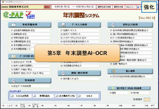The image size is (159, 109).
Task: Open 51 給与所得の源泉徴収票出力
Action: click(130, 30)
